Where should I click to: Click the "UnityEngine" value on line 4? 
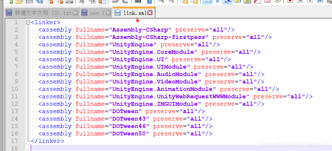(x=133, y=45)
